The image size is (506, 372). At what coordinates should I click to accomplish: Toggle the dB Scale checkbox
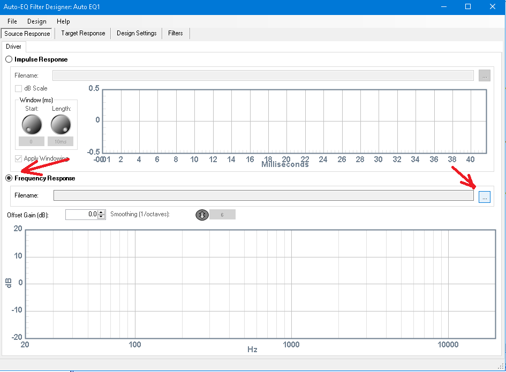coord(19,88)
